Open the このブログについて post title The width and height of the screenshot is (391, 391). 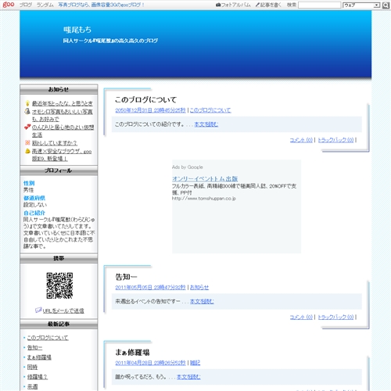point(145,99)
